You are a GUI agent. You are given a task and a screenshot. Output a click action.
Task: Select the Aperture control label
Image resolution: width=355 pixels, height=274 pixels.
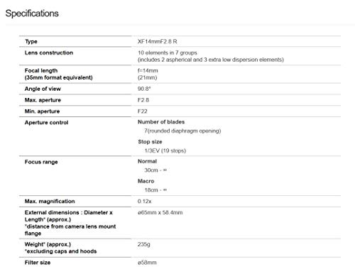point(46,123)
